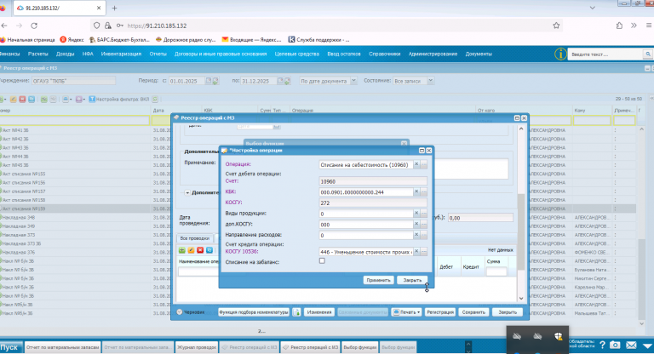Click the Регистрация button
The height and width of the screenshot is (354, 654).
pyautogui.click(x=439, y=312)
